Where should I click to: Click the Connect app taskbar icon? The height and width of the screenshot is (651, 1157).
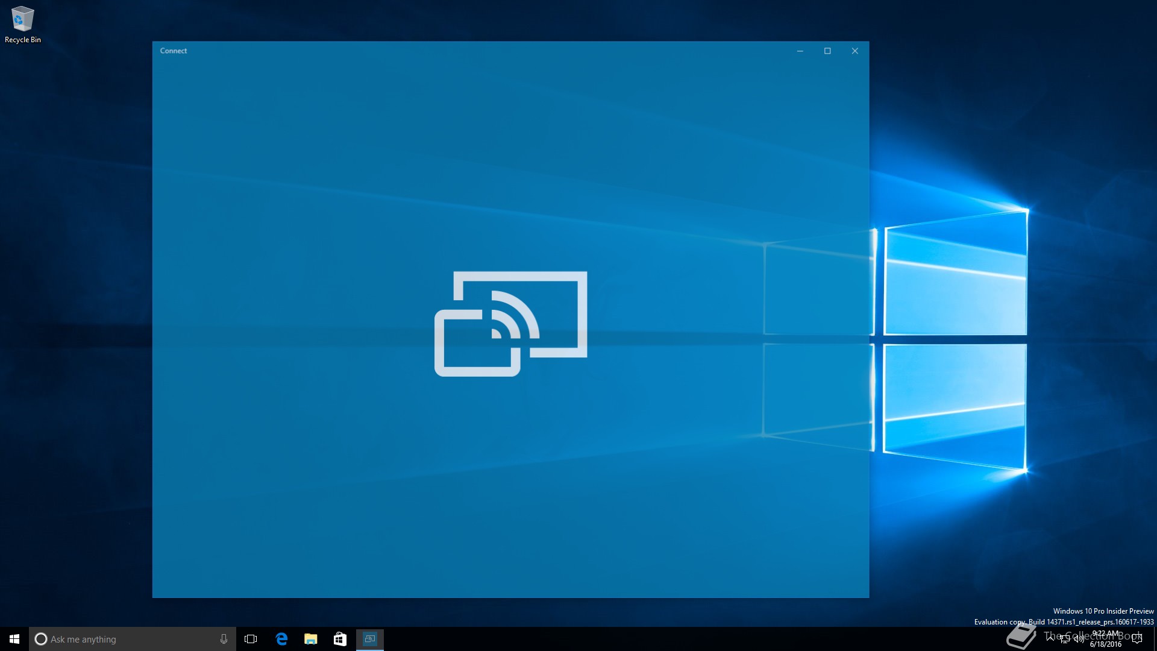[x=369, y=639]
